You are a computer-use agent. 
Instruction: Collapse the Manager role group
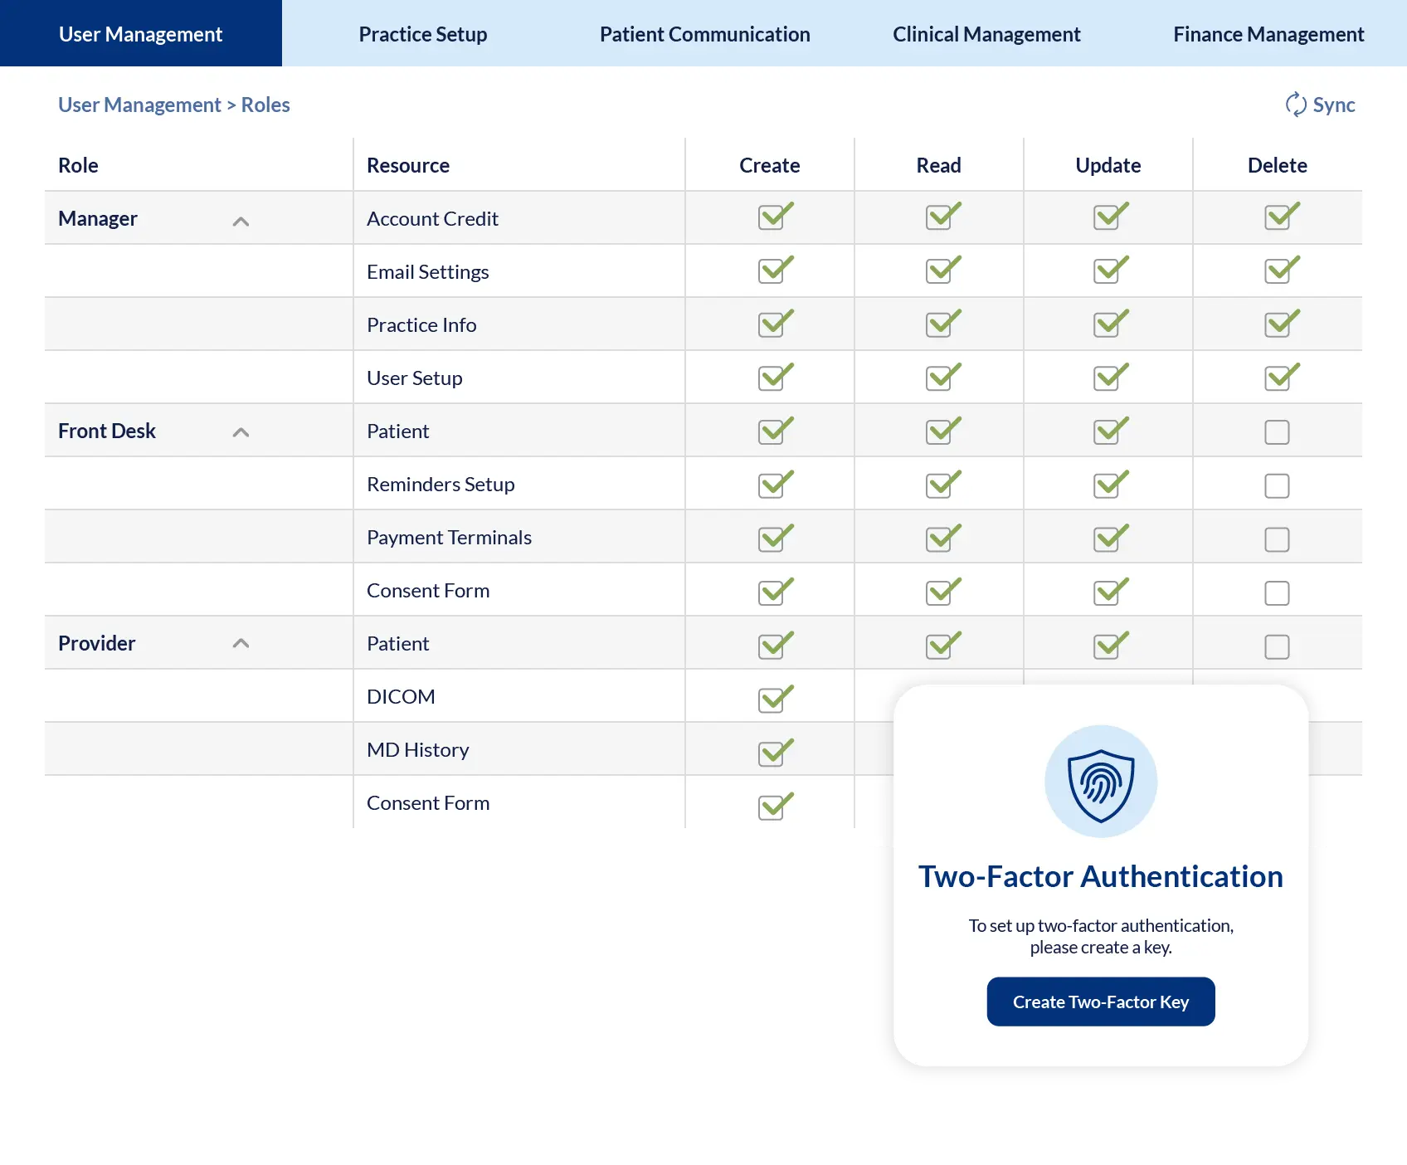[241, 221]
